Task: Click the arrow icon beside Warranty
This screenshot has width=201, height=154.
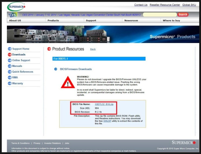Action: [x=10, y=83]
